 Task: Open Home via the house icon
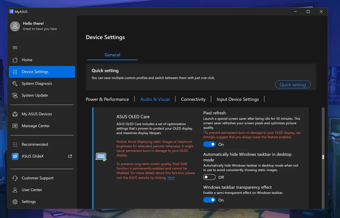coord(15,60)
